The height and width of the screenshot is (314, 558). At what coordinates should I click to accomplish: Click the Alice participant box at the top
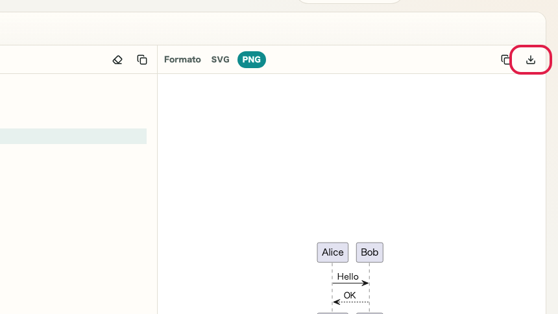[x=333, y=252]
